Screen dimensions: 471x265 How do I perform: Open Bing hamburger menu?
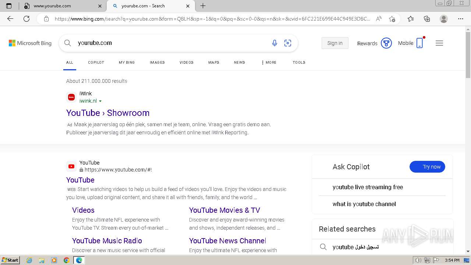(439, 43)
